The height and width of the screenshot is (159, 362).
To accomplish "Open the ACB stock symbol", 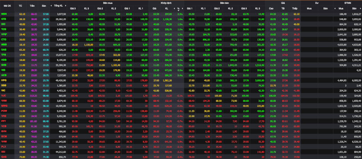I will pos(4,74).
